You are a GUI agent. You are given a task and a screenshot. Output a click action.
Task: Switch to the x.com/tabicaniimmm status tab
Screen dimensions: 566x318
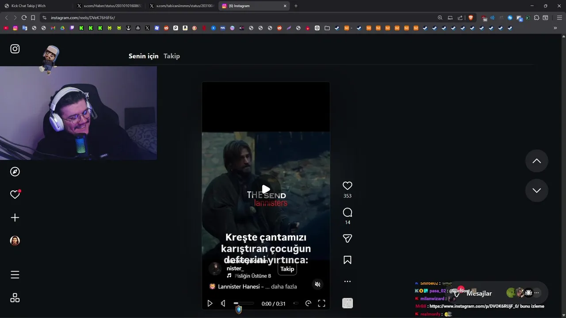pos(182,6)
